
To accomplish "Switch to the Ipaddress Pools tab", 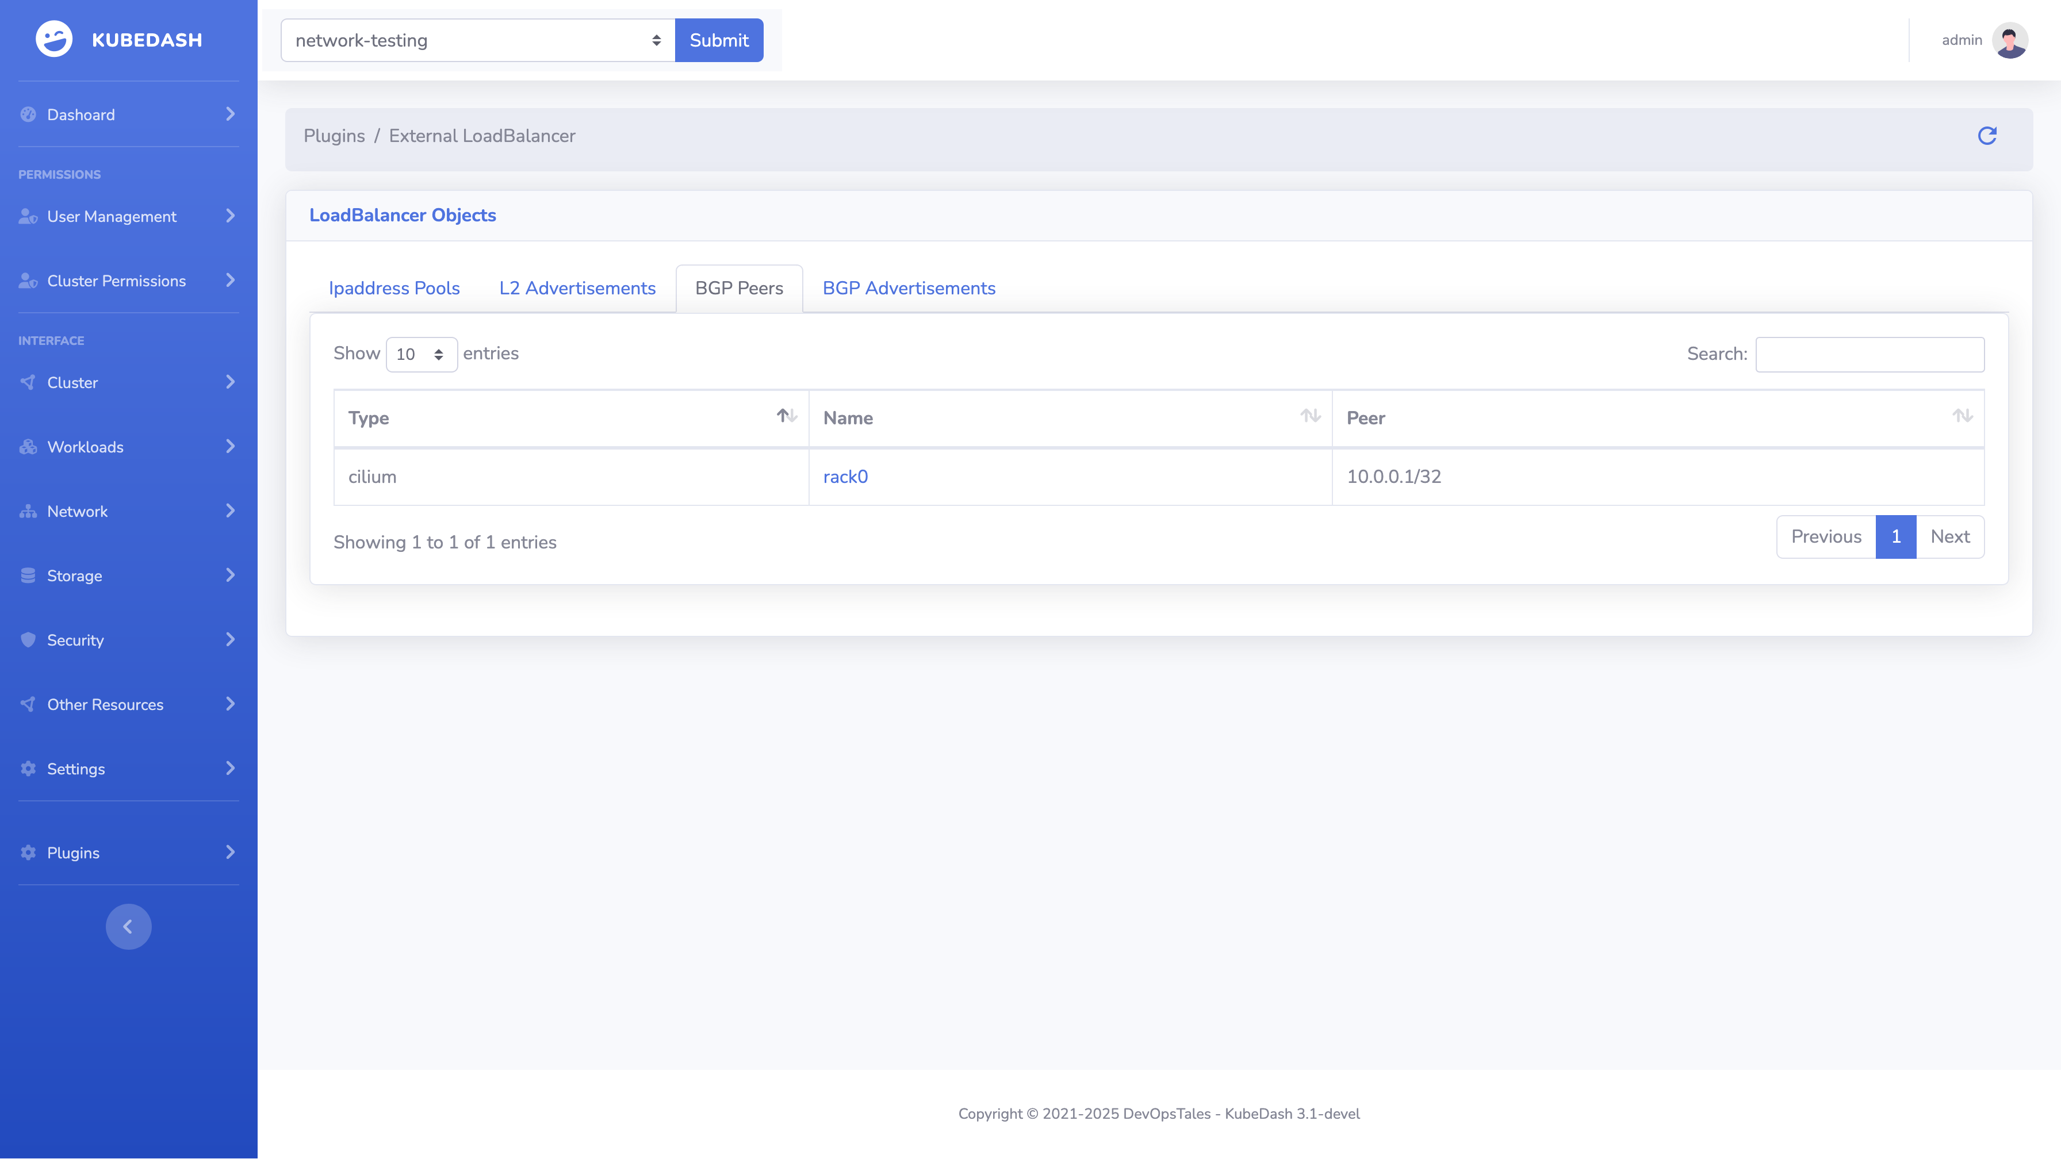I will 394,289.
